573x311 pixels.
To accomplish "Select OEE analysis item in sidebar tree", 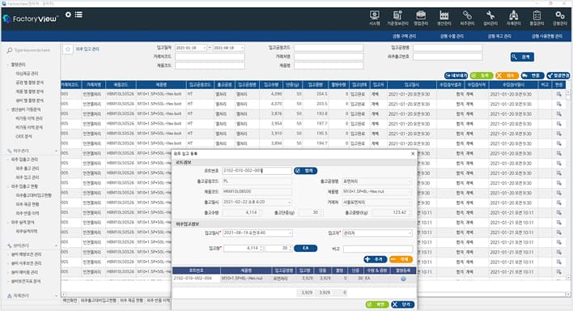I will 23,137.
